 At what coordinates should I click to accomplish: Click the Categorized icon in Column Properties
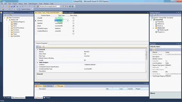point(37,47)
